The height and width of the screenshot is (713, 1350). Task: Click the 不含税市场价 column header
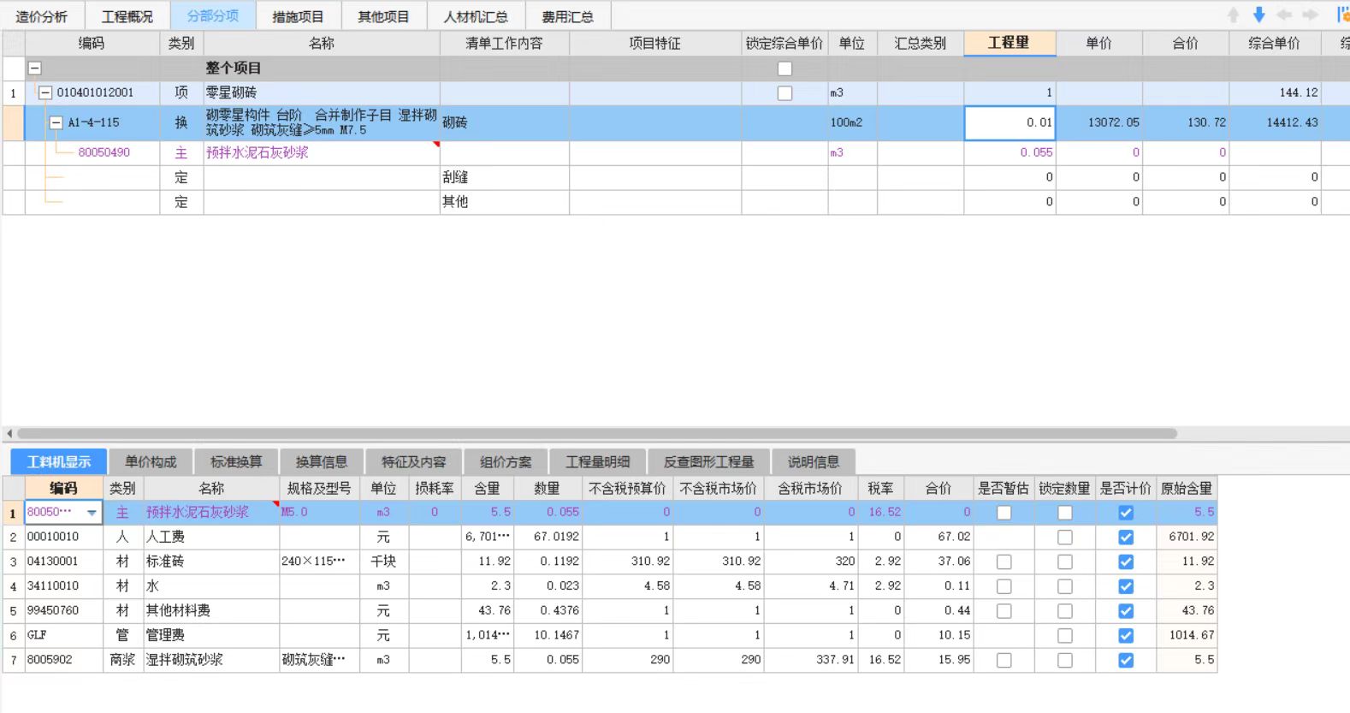pyautogui.click(x=718, y=488)
